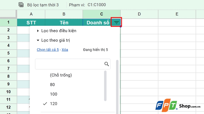The image size is (204, 114).
Task: Select column D header
Action: [139, 14]
